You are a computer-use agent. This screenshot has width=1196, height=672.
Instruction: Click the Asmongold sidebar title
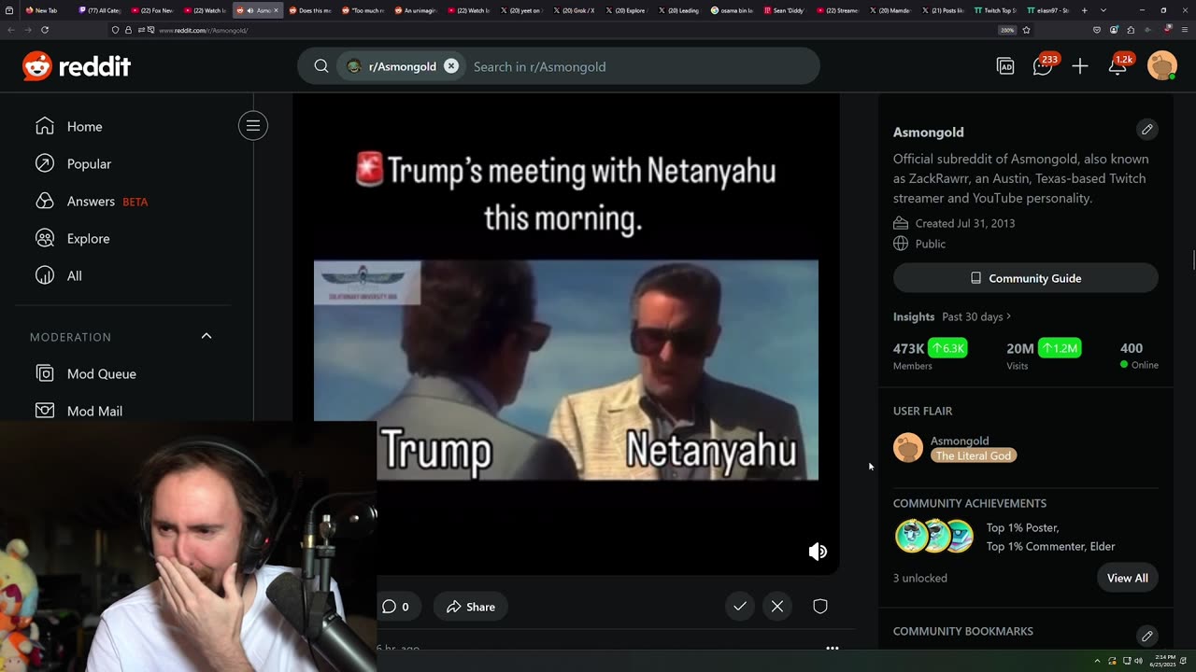[x=928, y=132]
